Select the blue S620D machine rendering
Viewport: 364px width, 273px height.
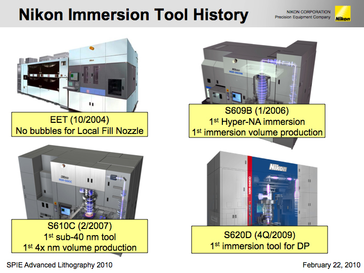262,189
